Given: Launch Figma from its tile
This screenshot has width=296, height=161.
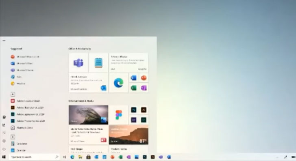Looking at the screenshot, I should [119, 115].
